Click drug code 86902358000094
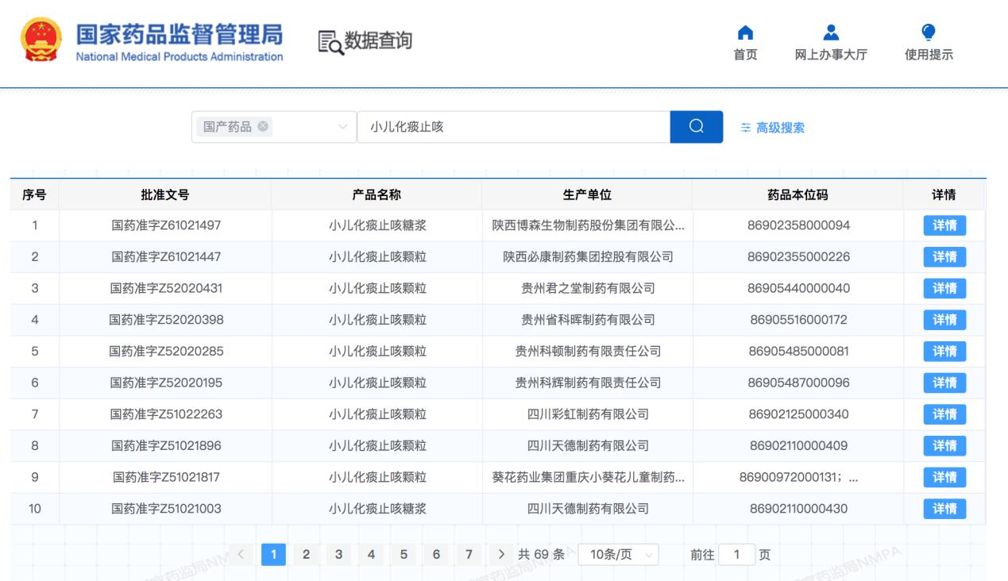Viewport: 1008px width, 581px height. (x=798, y=225)
